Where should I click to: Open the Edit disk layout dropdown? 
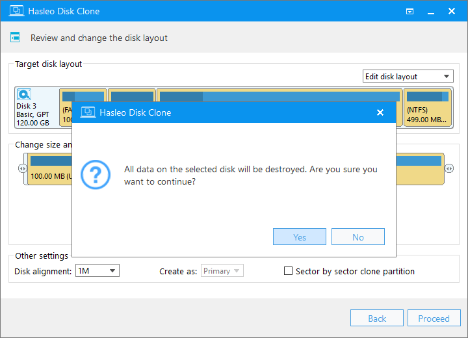tap(408, 76)
